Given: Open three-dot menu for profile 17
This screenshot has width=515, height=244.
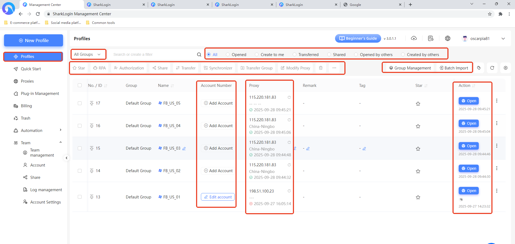Looking at the screenshot, I should (x=497, y=101).
